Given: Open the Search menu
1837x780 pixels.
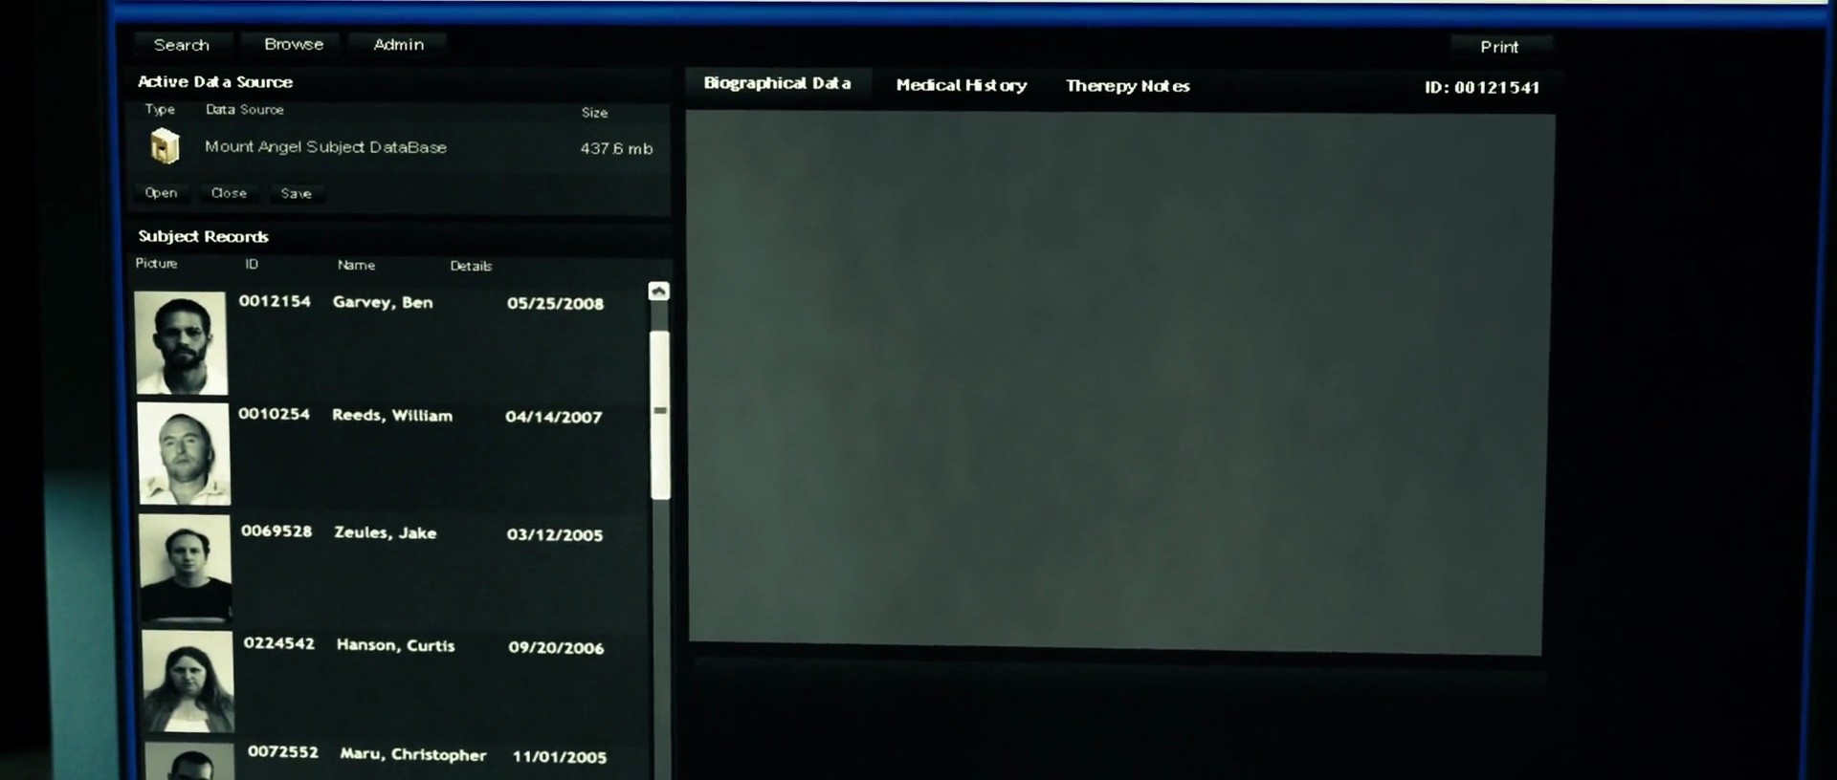Looking at the screenshot, I should (x=182, y=45).
